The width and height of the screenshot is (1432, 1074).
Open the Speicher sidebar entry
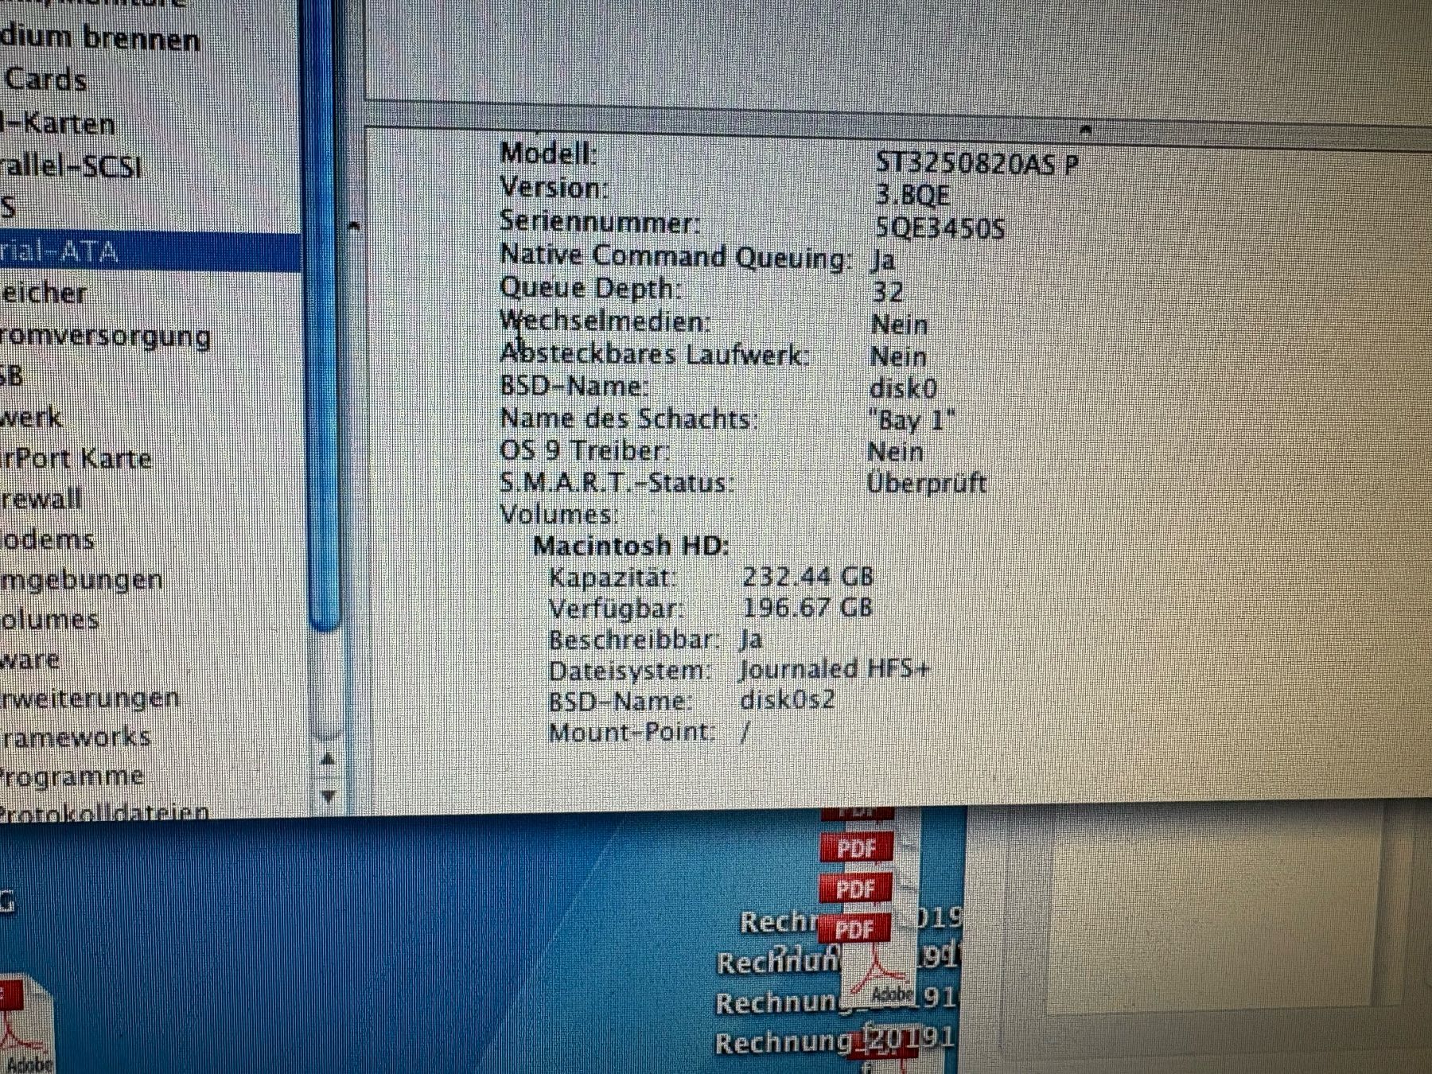(43, 293)
